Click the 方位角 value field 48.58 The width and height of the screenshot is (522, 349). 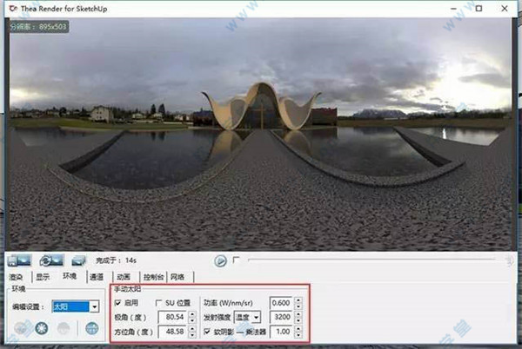[x=173, y=332]
